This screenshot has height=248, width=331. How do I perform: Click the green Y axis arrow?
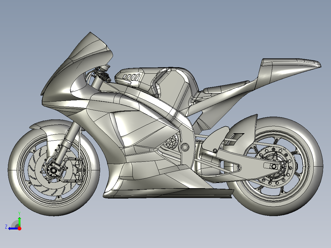(19, 219)
